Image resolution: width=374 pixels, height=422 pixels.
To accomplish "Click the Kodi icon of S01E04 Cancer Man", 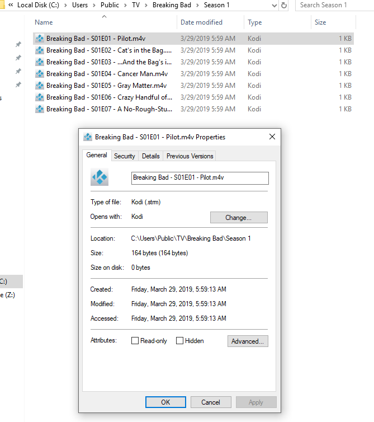I will click(x=40, y=74).
